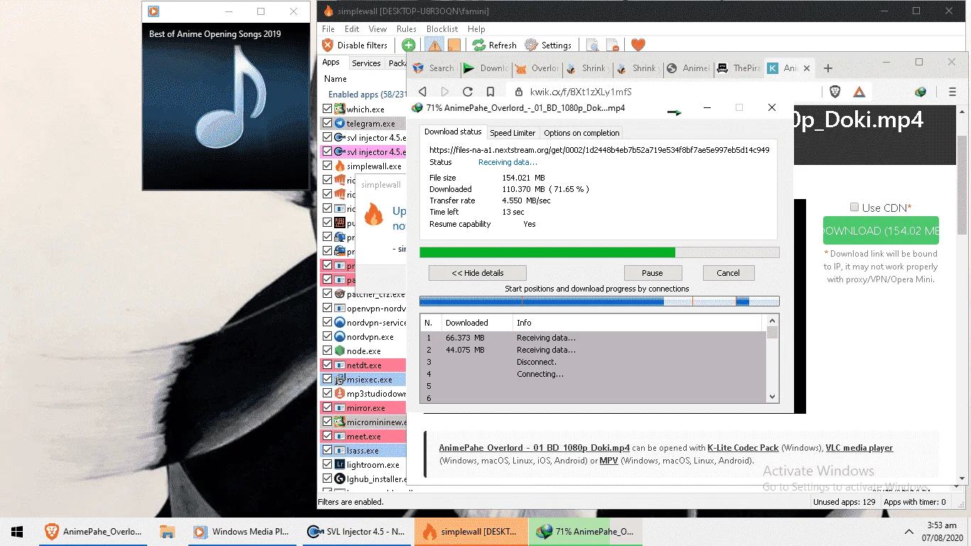Screen dimensions: 971x546
Task: Switch to the ThePira browser tab
Action: (x=739, y=68)
